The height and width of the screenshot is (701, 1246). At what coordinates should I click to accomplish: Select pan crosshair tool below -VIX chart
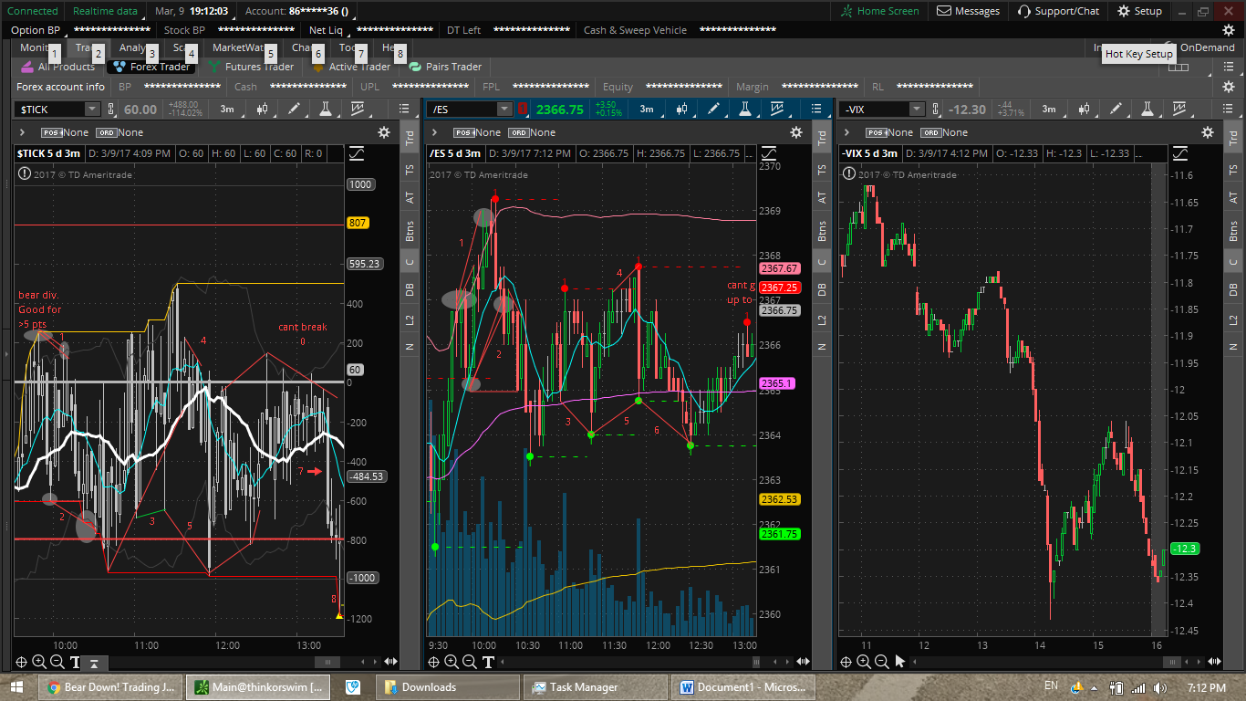pyautogui.click(x=846, y=662)
